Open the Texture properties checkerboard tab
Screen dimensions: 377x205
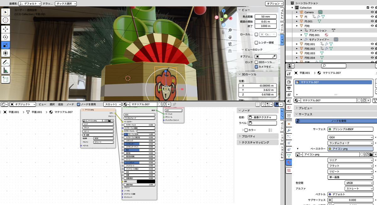pos(289,170)
